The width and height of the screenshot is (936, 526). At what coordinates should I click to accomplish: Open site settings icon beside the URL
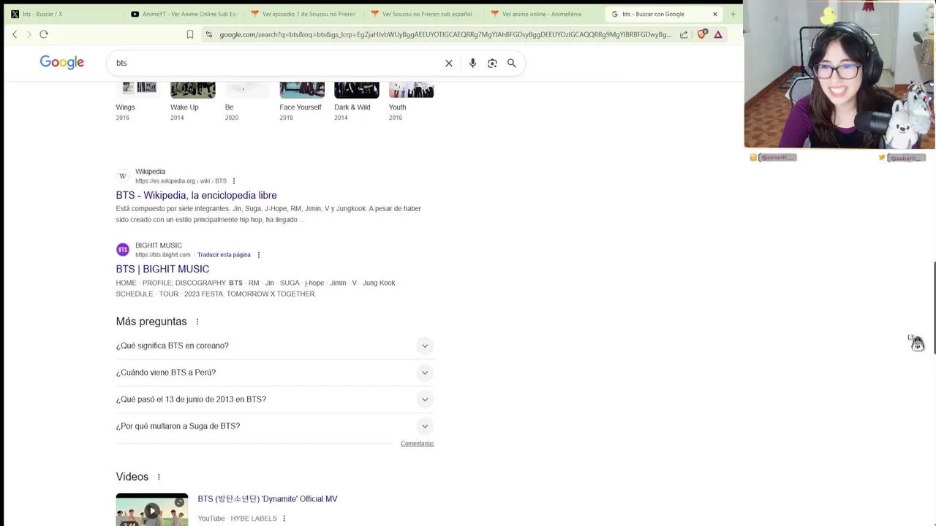point(209,34)
